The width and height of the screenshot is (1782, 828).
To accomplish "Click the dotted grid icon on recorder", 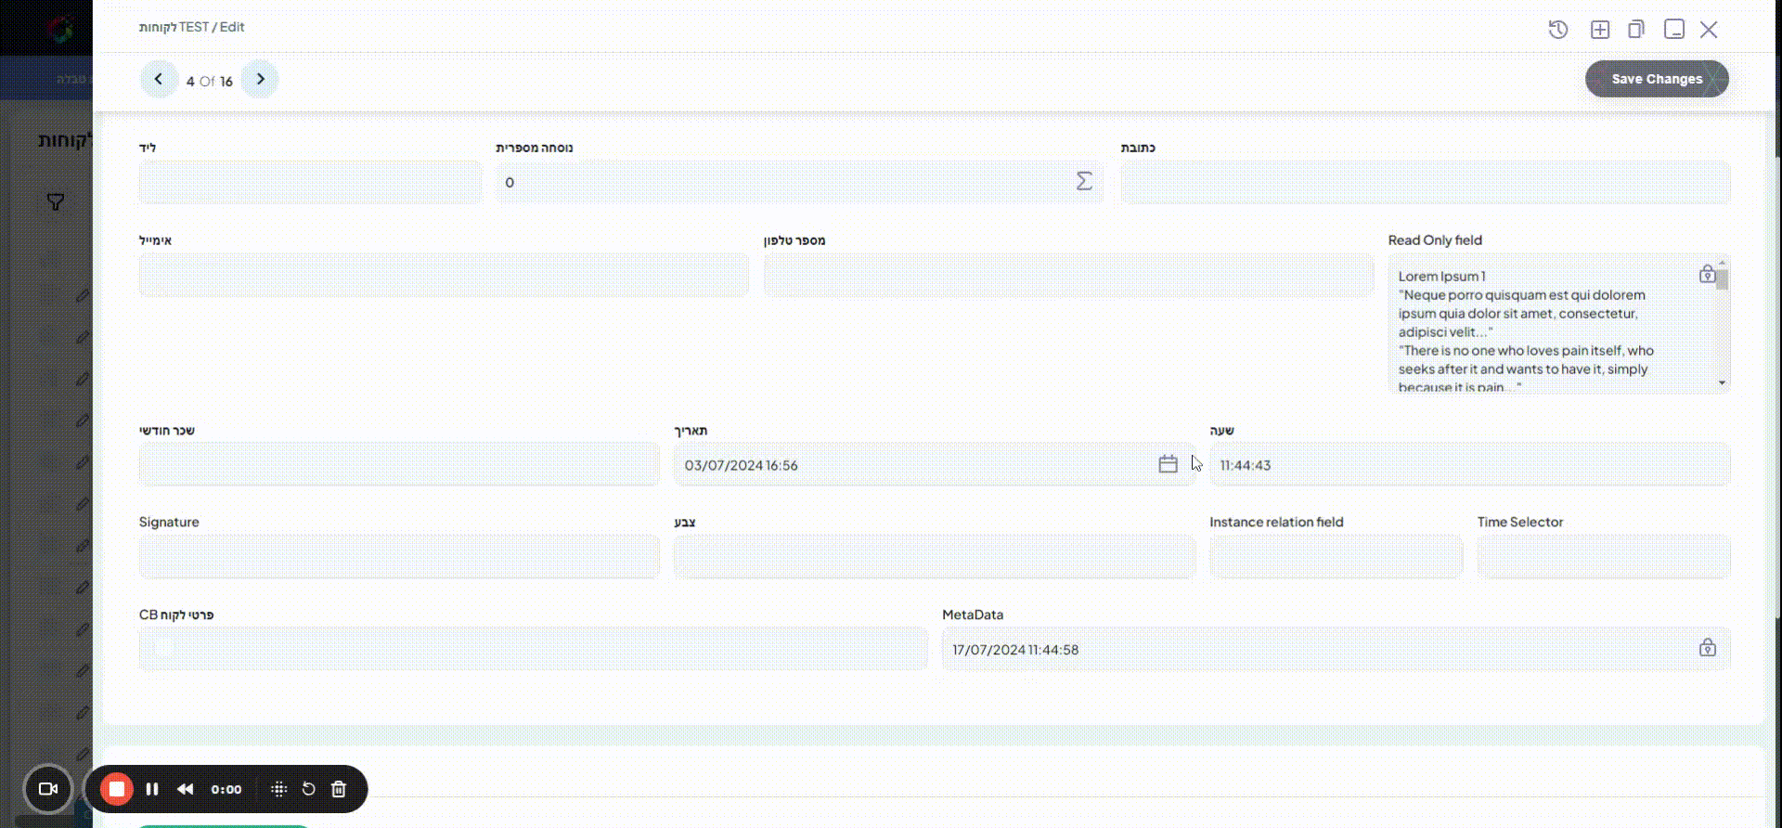I will click(x=278, y=789).
